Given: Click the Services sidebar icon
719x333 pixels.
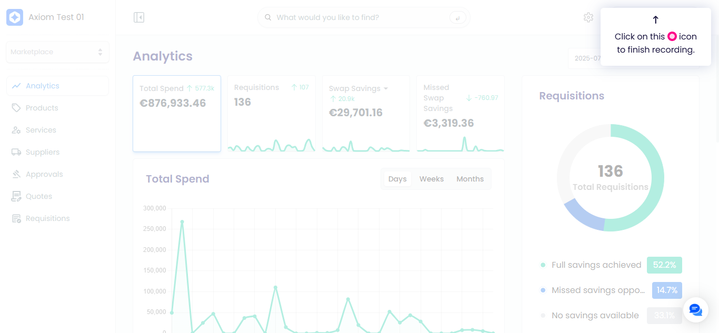Looking at the screenshot, I should click(x=16, y=130).
